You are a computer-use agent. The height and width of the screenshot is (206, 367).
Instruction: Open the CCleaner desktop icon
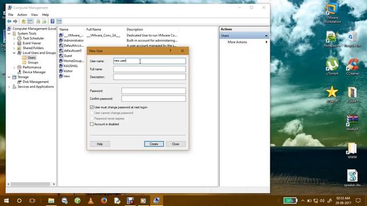coord(352,66)
